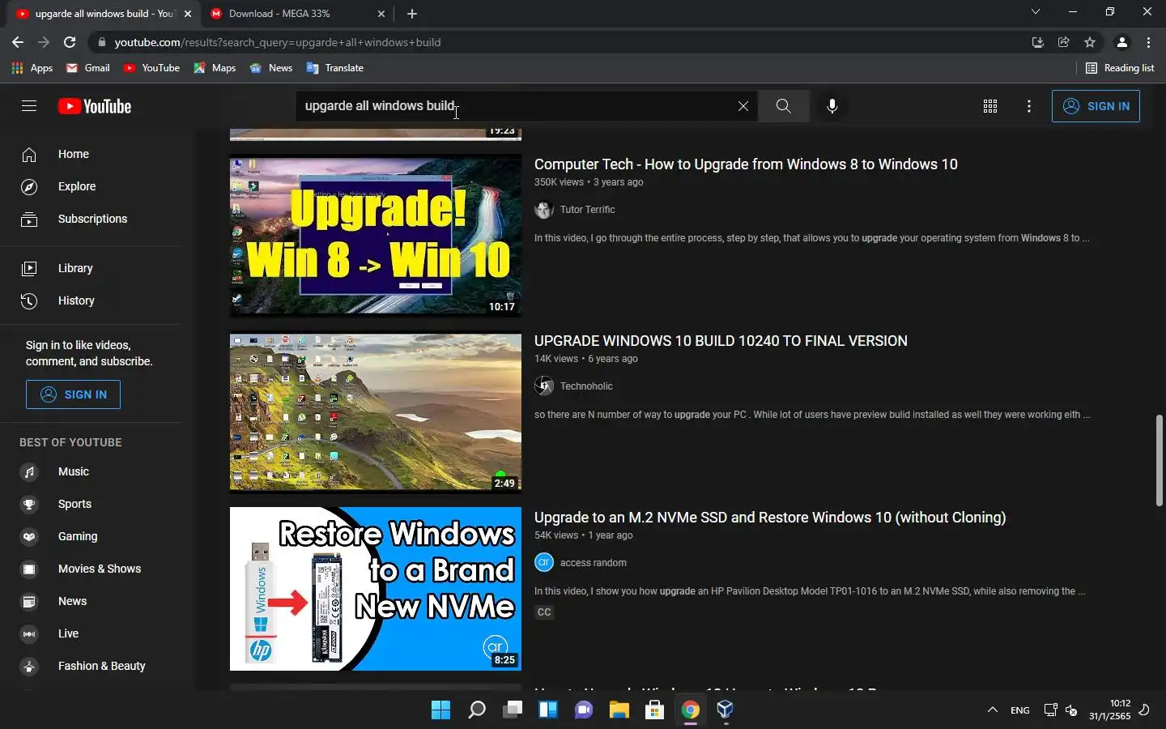
Task: Click the browser address bar URL
Action: tap(278, 42)
